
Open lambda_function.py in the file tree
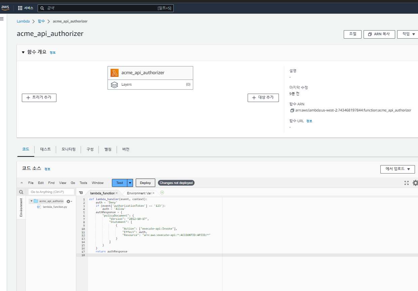click(x=55, y=207)
